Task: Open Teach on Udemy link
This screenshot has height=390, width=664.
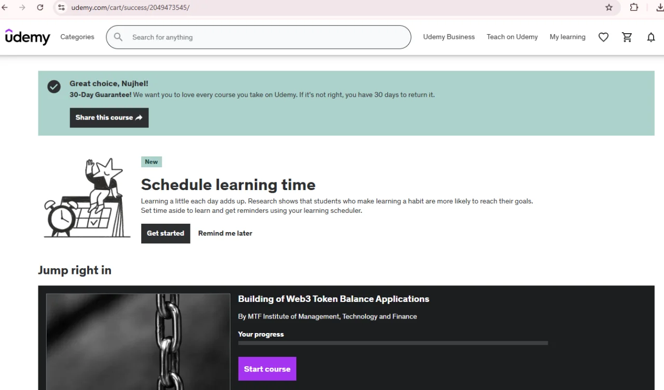Action: [512, 37]
